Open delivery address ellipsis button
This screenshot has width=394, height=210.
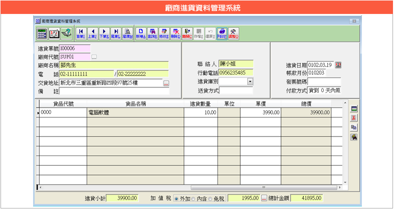(x=166, y=83)
